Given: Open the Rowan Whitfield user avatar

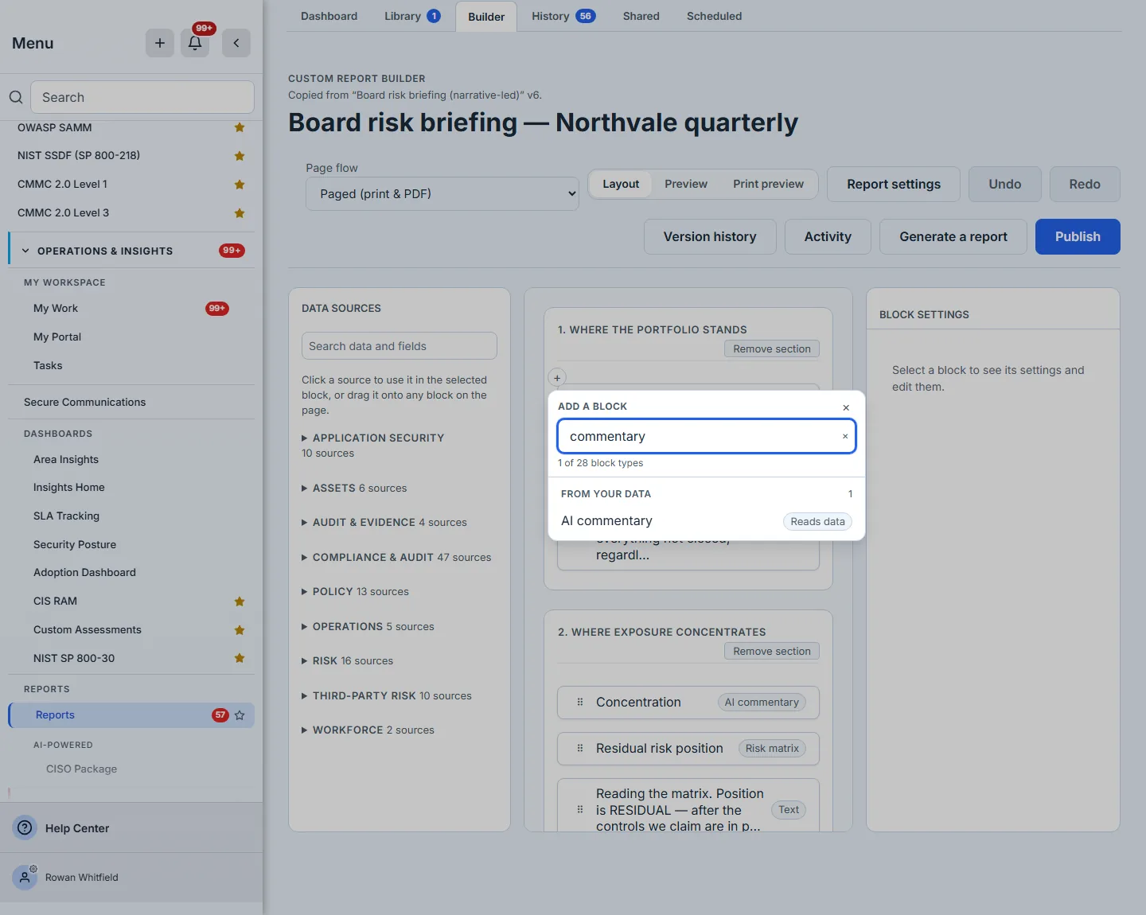Looking at the screenshot, I should 25,877.
